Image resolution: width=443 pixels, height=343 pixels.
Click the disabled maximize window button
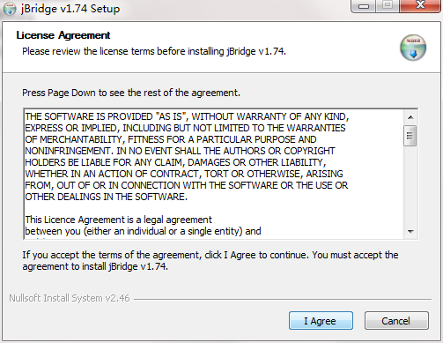pyautogui.click(x=388, y=5)
